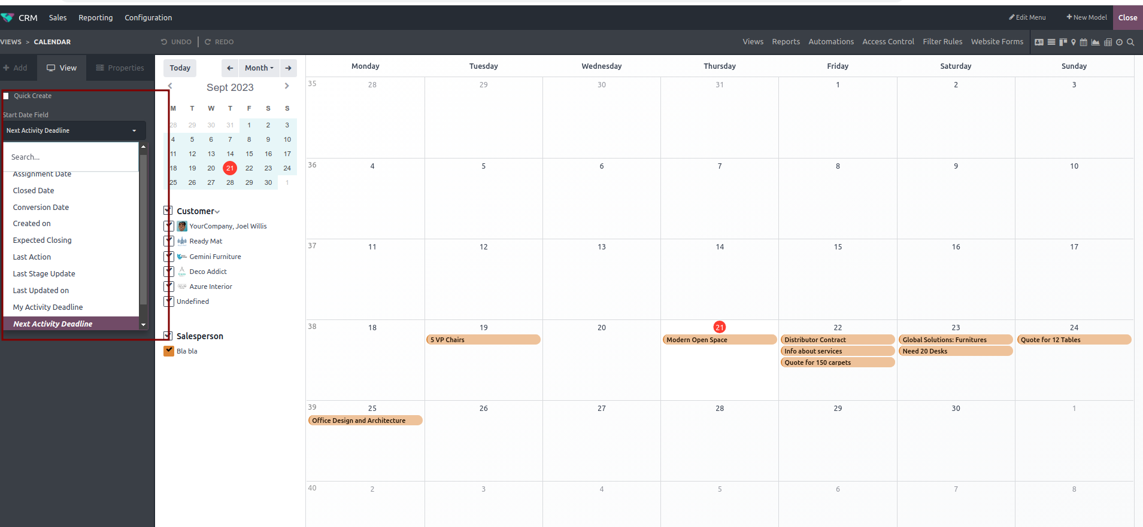Expand the Customer filter chevron
1143x527 pixels.
pos(217,212)
